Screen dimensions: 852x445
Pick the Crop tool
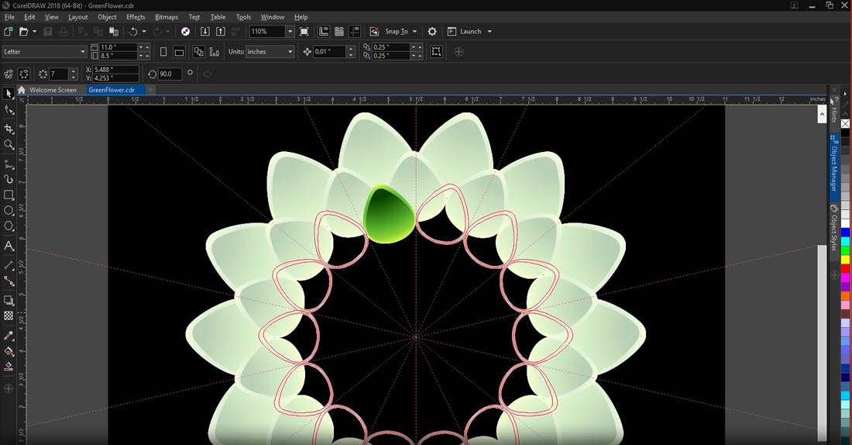point(9,129)
